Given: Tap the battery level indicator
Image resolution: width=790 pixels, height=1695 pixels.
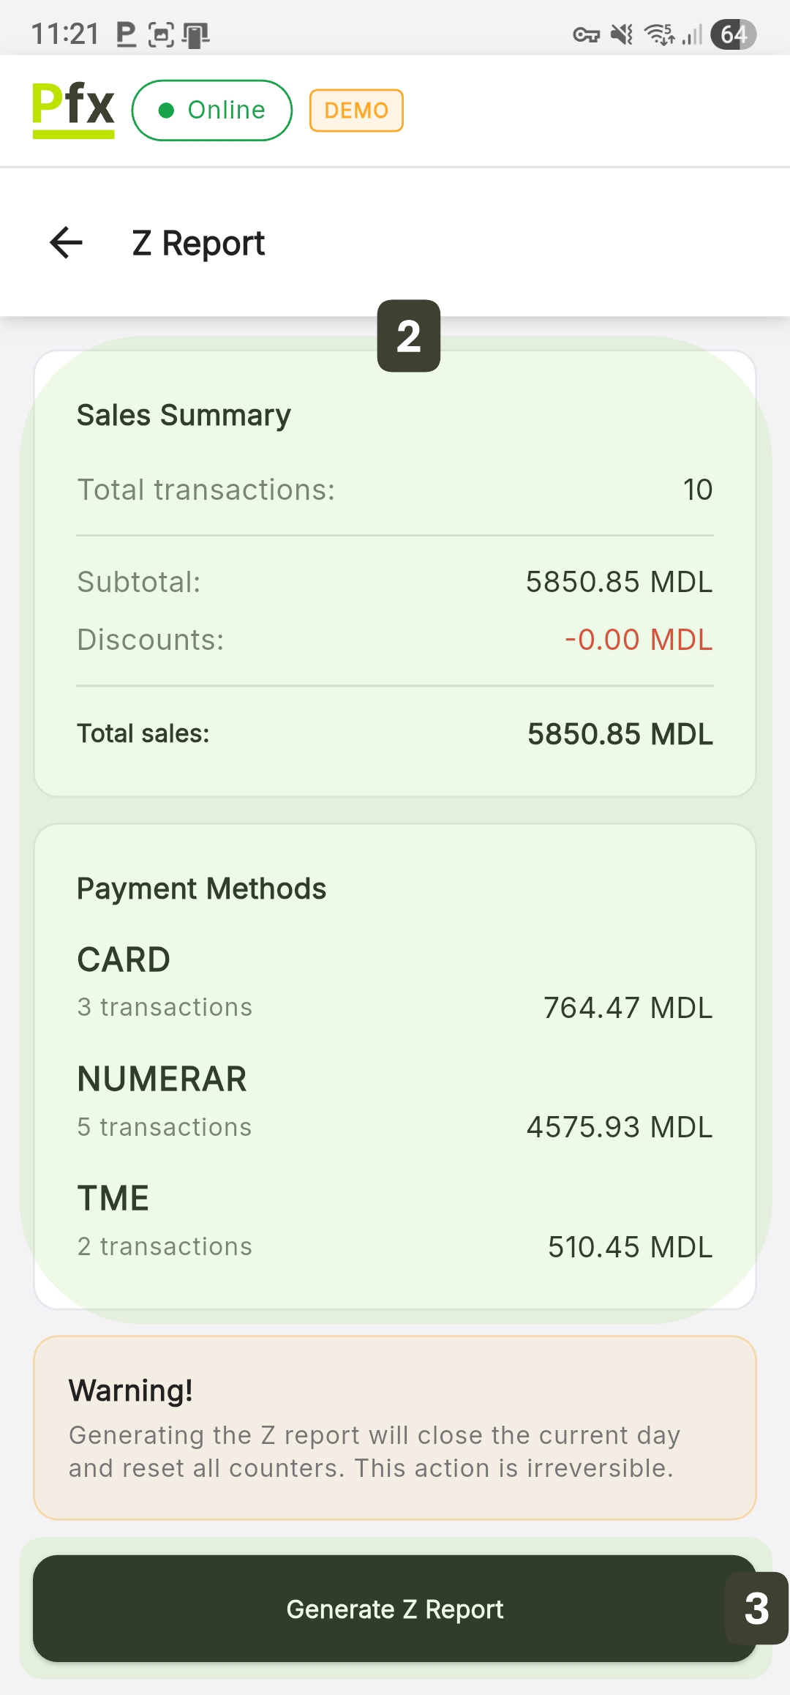Looking at the screenshot, I should click(733, 34).
